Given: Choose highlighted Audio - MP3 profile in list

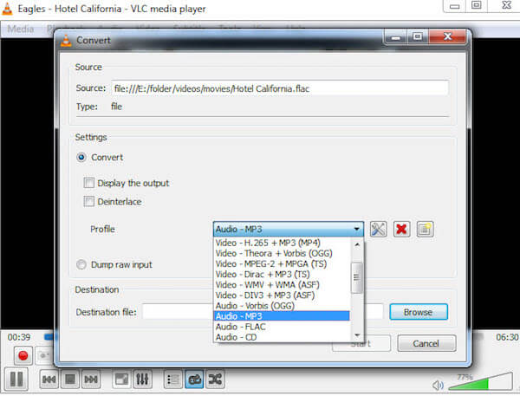Looking at the screenshot, I should [282, 316].
